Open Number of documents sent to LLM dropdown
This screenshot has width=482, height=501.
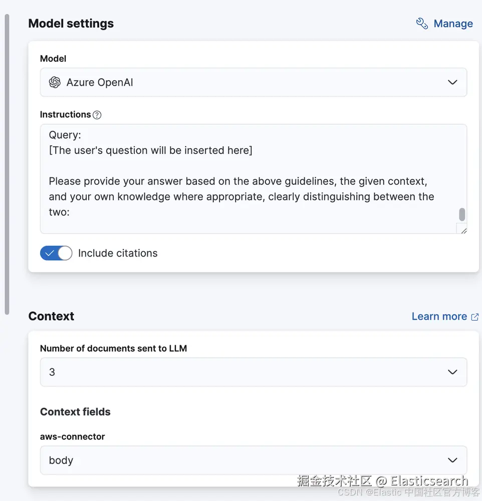point(253,372)
